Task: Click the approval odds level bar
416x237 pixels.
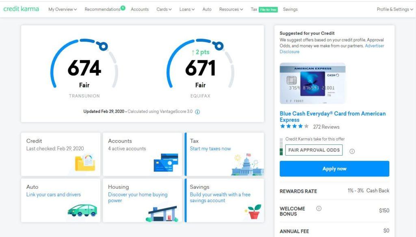Action: [281, 147]
